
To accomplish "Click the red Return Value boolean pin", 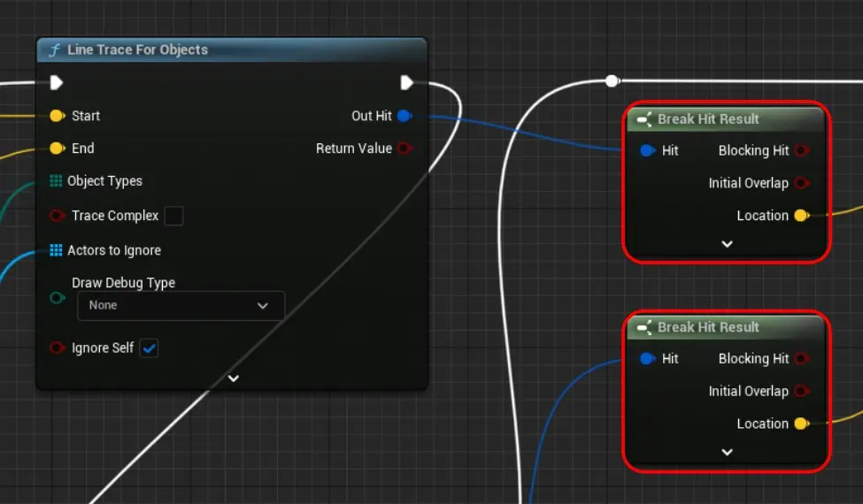I will point(404,149).
